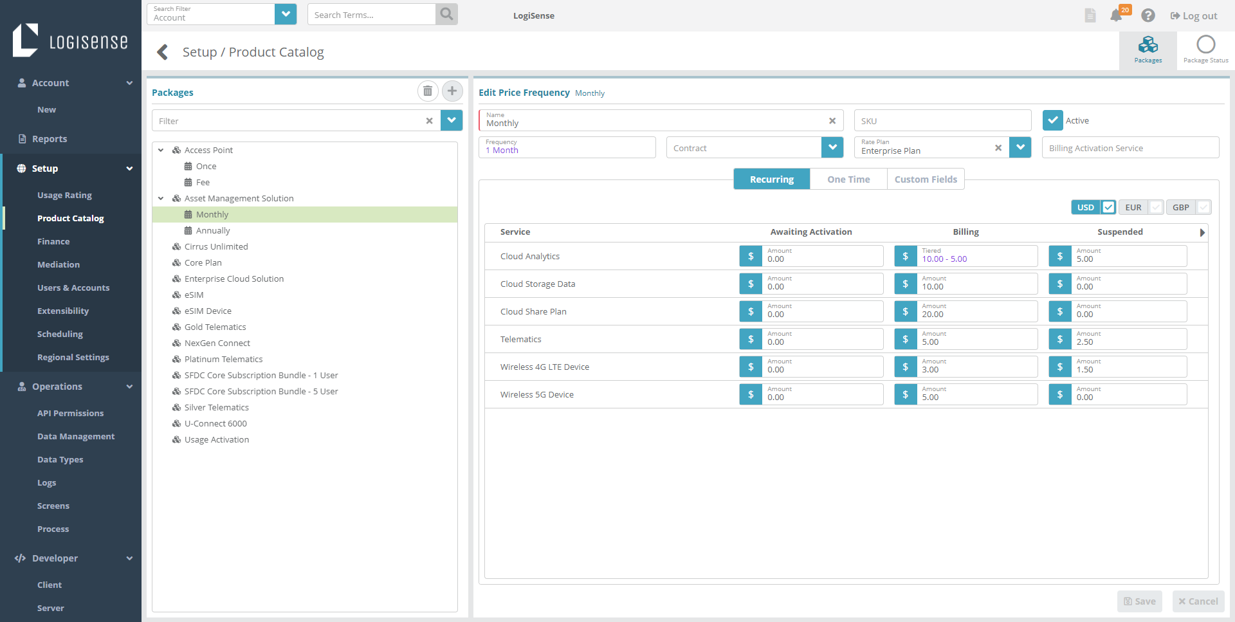
Task: Open the Search Filter Account dropdown
Action: 286,14
